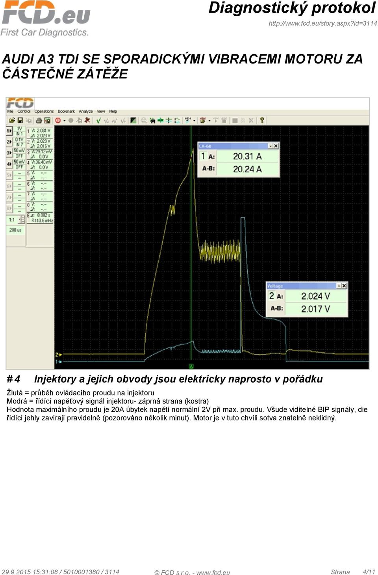Click the gray circle stop icon
Screen dimensions: 378x575
click(x=71, y=120)
